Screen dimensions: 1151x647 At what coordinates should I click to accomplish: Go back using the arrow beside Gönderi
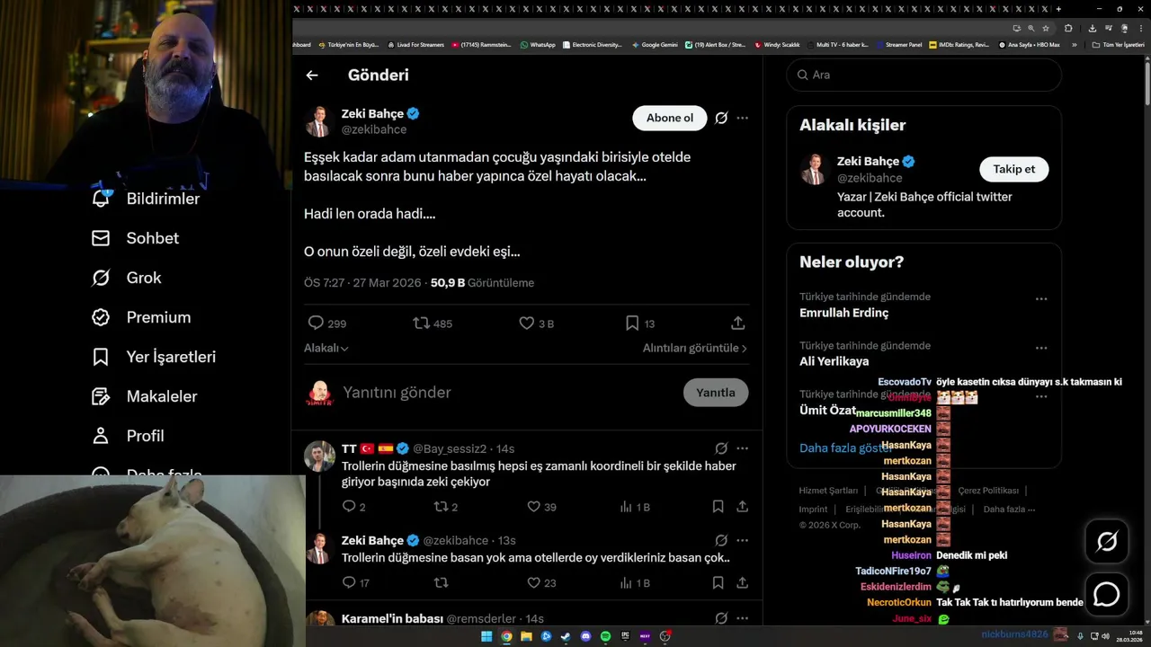tap(312, 75)
